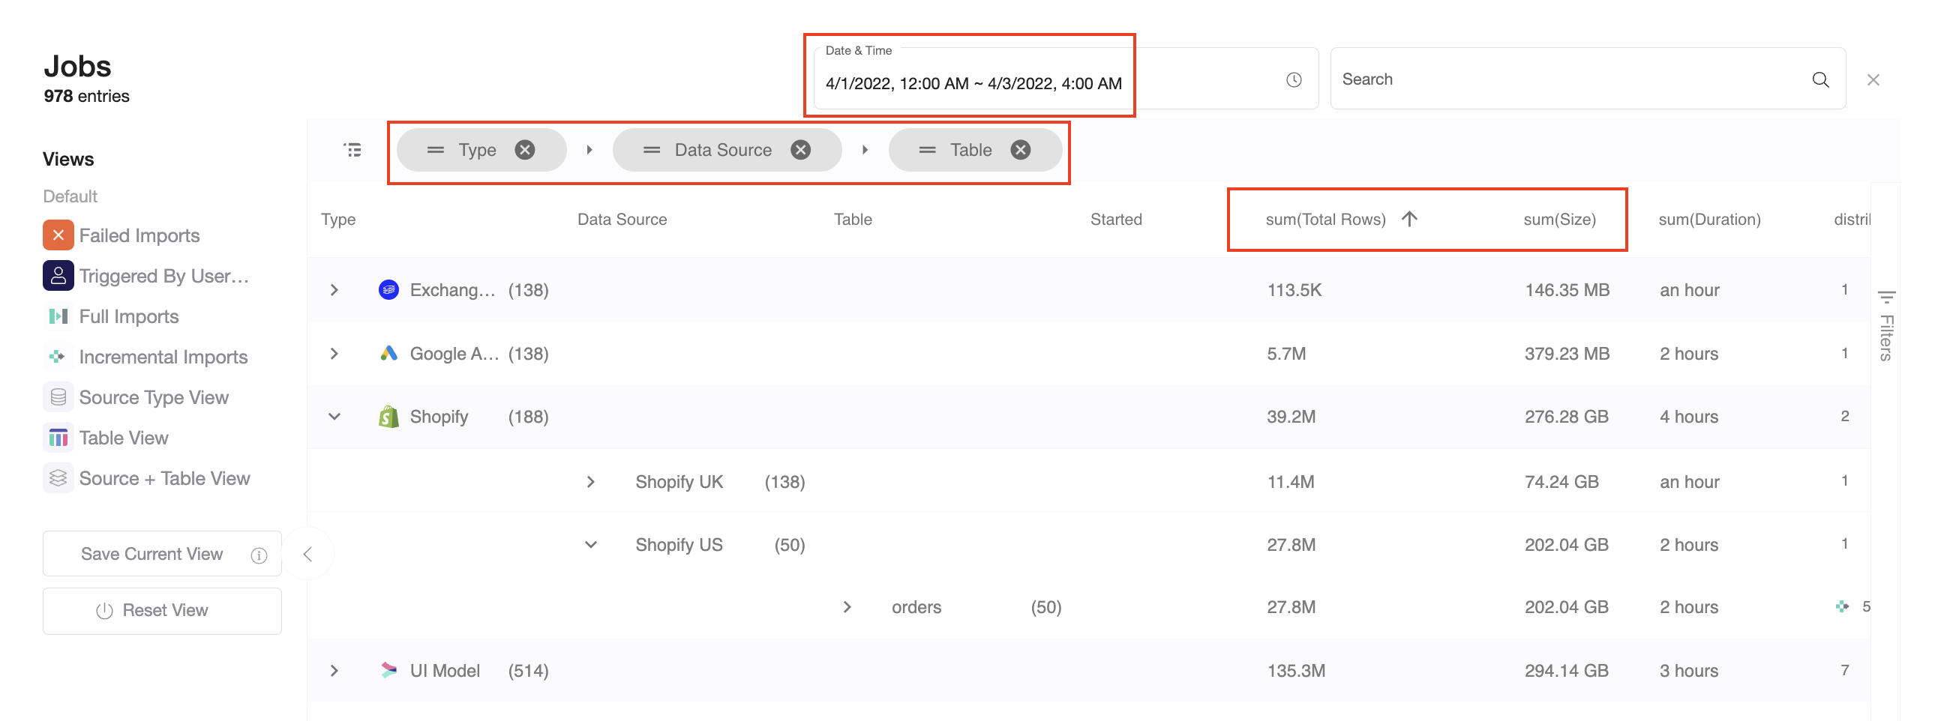The width and height of the screenshot is (1938, 721).
Task: Click the 276.28 GB size cell
Action: [1566, 417]
